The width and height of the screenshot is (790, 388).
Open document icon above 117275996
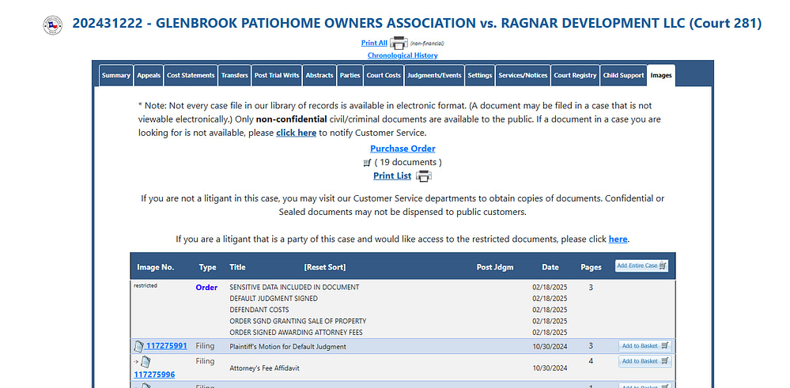pyautogui.click(x=145, y=361)
